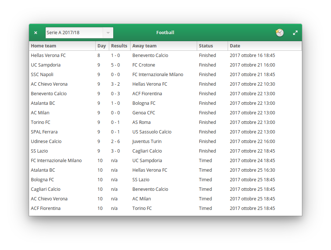This screenshot has width=331, height=250.
Task: Select the SPAL Ferrara row
Action: pos(165,132)
